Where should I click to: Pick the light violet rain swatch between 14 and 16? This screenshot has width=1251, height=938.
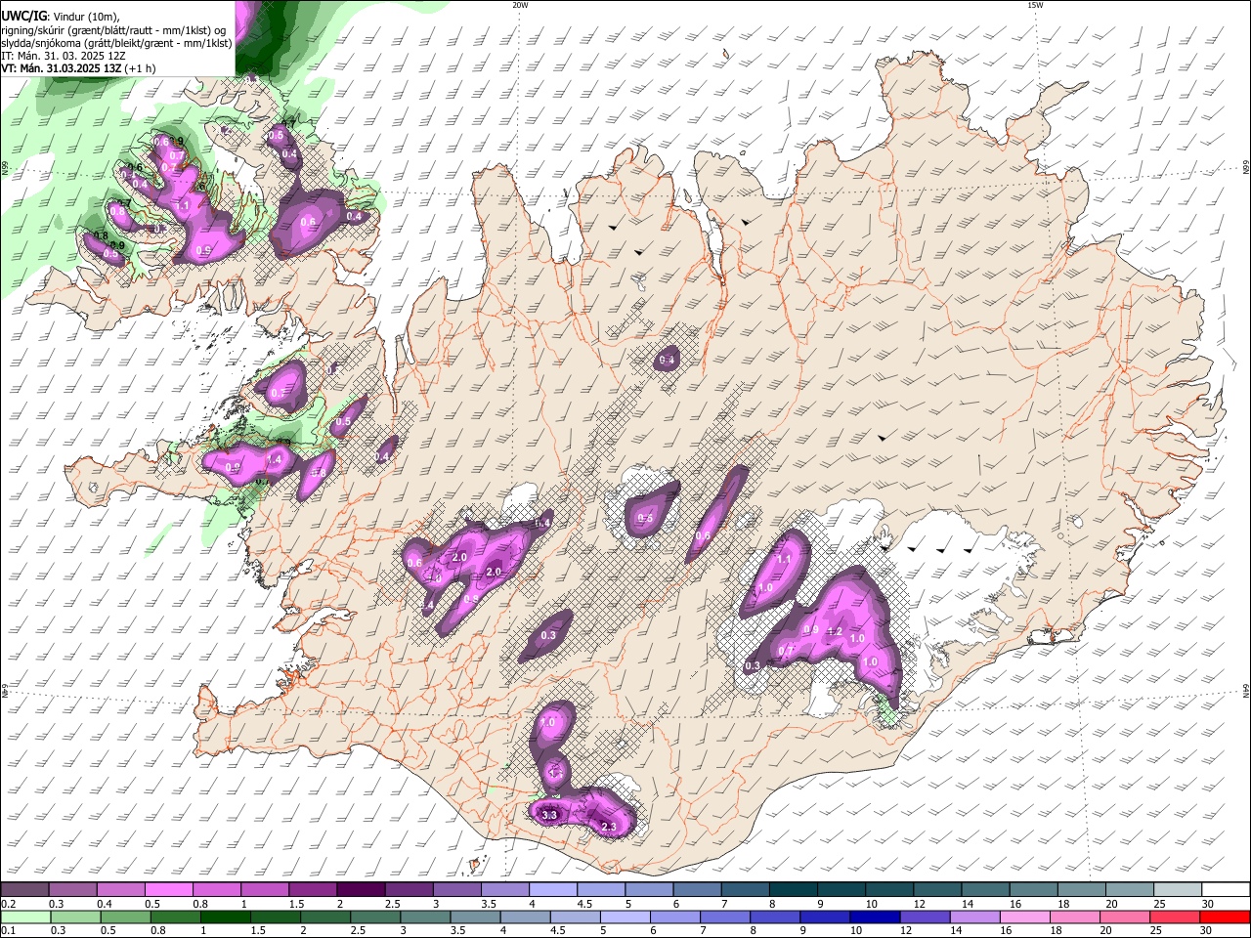(973, 917)
